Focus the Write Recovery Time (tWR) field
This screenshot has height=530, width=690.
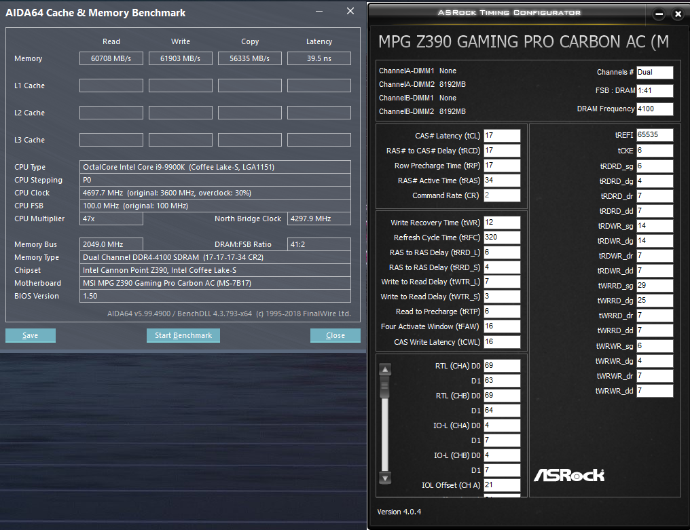502,223
